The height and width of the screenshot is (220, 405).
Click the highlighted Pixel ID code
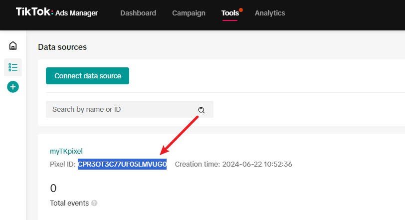point(122,164)
